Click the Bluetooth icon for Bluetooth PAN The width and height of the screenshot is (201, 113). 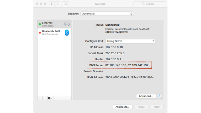pyautogui.click(x=67, y=33)
